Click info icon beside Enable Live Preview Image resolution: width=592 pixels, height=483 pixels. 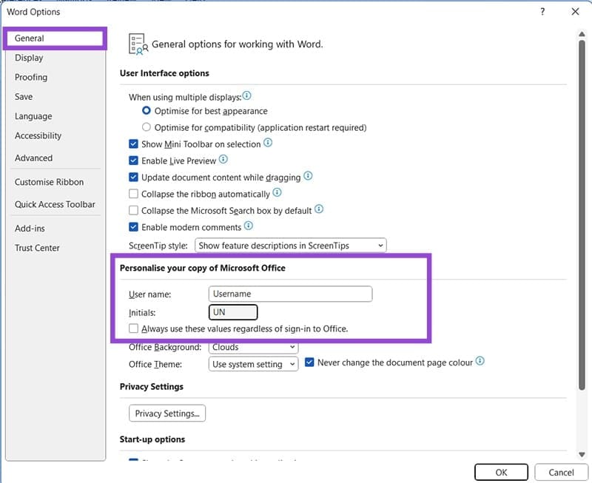tap(223, 160)
